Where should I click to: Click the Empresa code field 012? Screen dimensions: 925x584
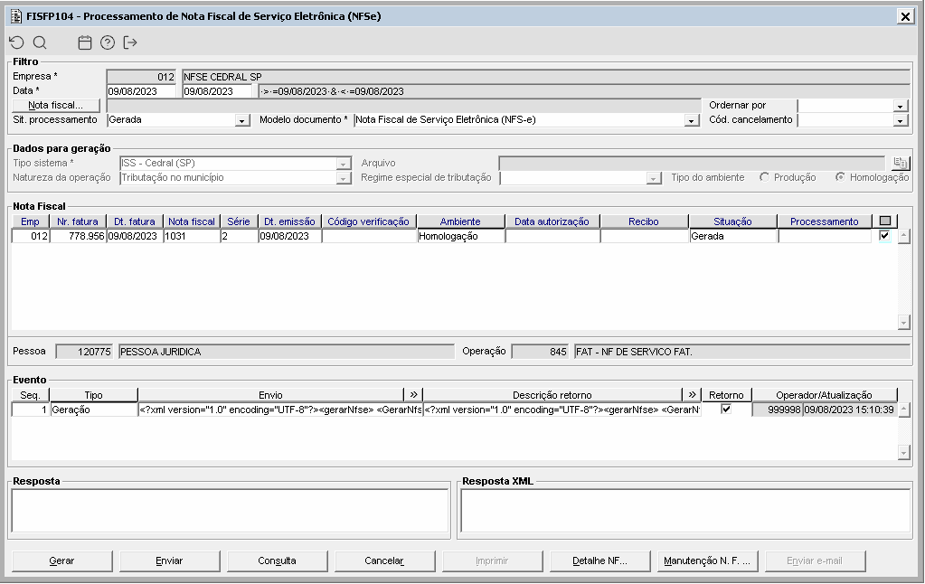pyautogui.click(x=141, y=77)
